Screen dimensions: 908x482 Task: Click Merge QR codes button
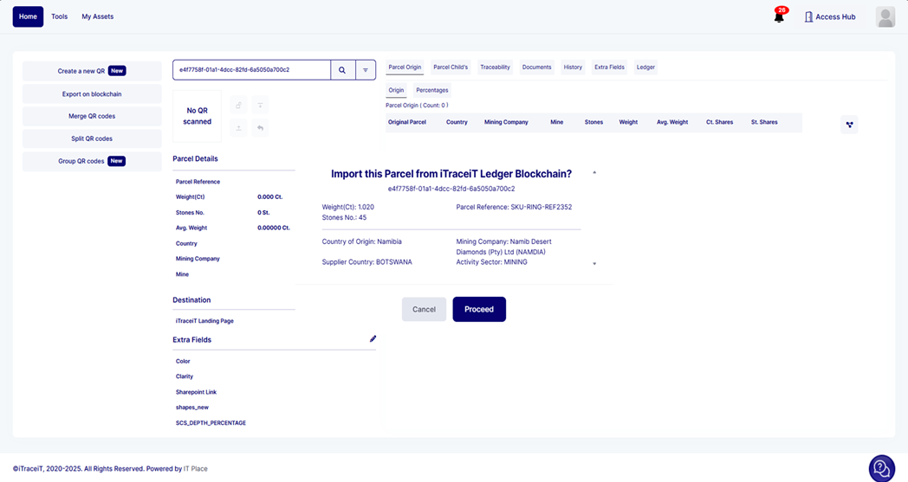click(x=92, y=116)
